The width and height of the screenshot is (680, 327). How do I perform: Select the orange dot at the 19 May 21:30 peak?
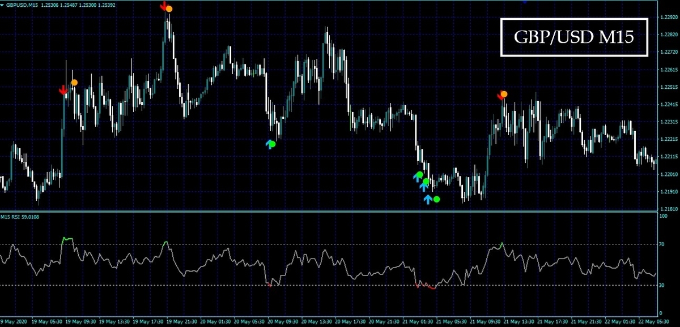click(169, 8)
